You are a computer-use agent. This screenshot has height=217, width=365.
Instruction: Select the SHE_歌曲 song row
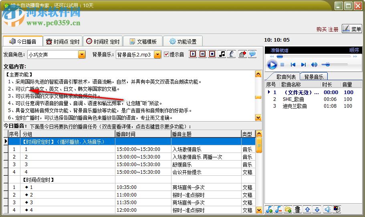[x=313, y=99]
